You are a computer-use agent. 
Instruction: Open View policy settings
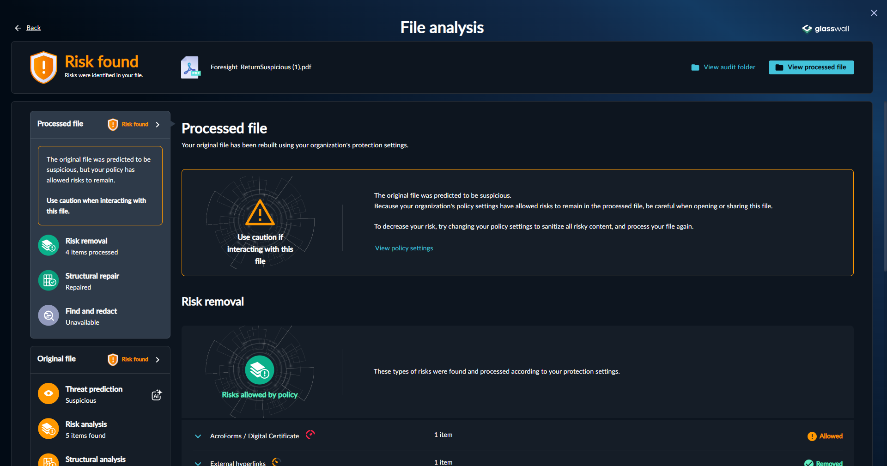coord(403,248)
